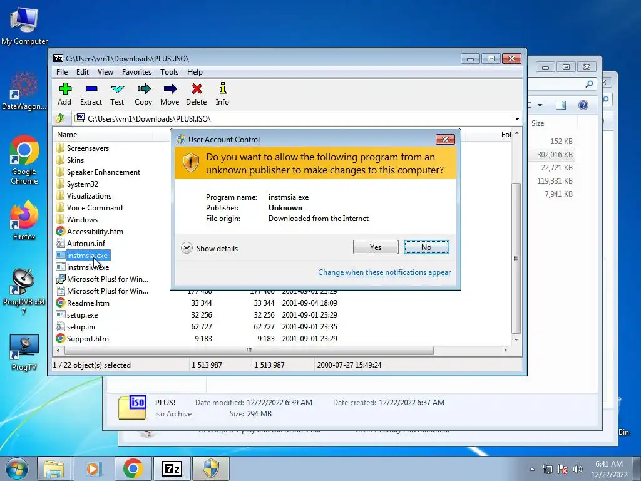
Task: Open the File menu
Action: coord(62,72)
